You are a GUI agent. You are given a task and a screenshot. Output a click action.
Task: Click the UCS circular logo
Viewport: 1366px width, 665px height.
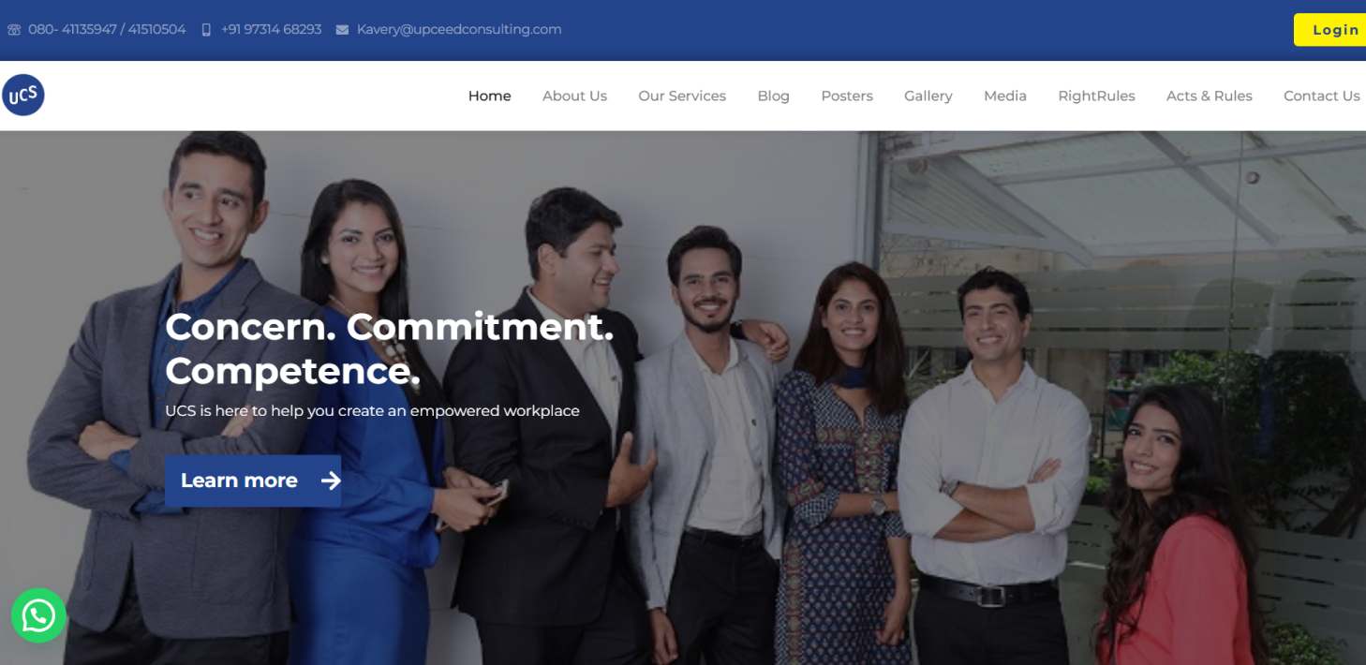tap(23, 95)
